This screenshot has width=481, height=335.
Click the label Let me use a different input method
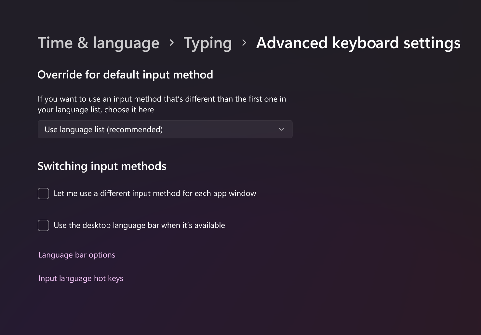[155, 193]
